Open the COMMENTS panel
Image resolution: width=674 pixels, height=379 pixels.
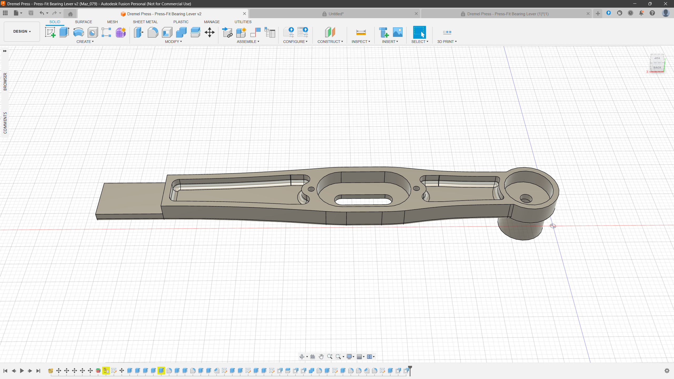5,123
